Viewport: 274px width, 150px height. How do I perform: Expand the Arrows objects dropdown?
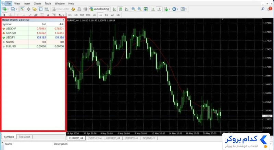tap(63, 15)
